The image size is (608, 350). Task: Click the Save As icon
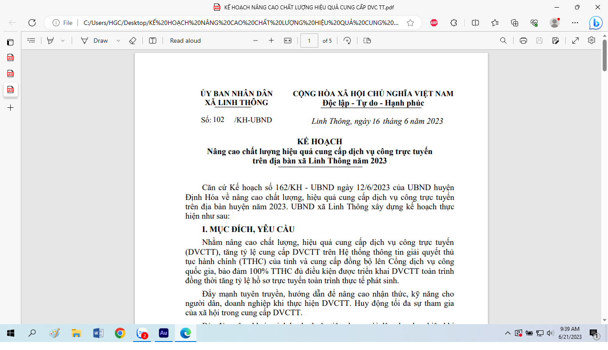[555, 41]
